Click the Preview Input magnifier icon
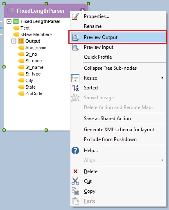Image resolution: width=169 pixels, height=210 pixels. click(75, 47)
